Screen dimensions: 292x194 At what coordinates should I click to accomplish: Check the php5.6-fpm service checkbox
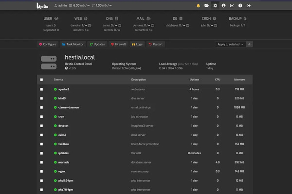pos(41,180)
